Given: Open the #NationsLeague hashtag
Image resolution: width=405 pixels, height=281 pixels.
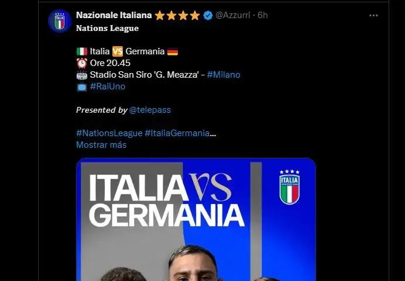Looking at the screenshot, I should click(x=109, y=133).
